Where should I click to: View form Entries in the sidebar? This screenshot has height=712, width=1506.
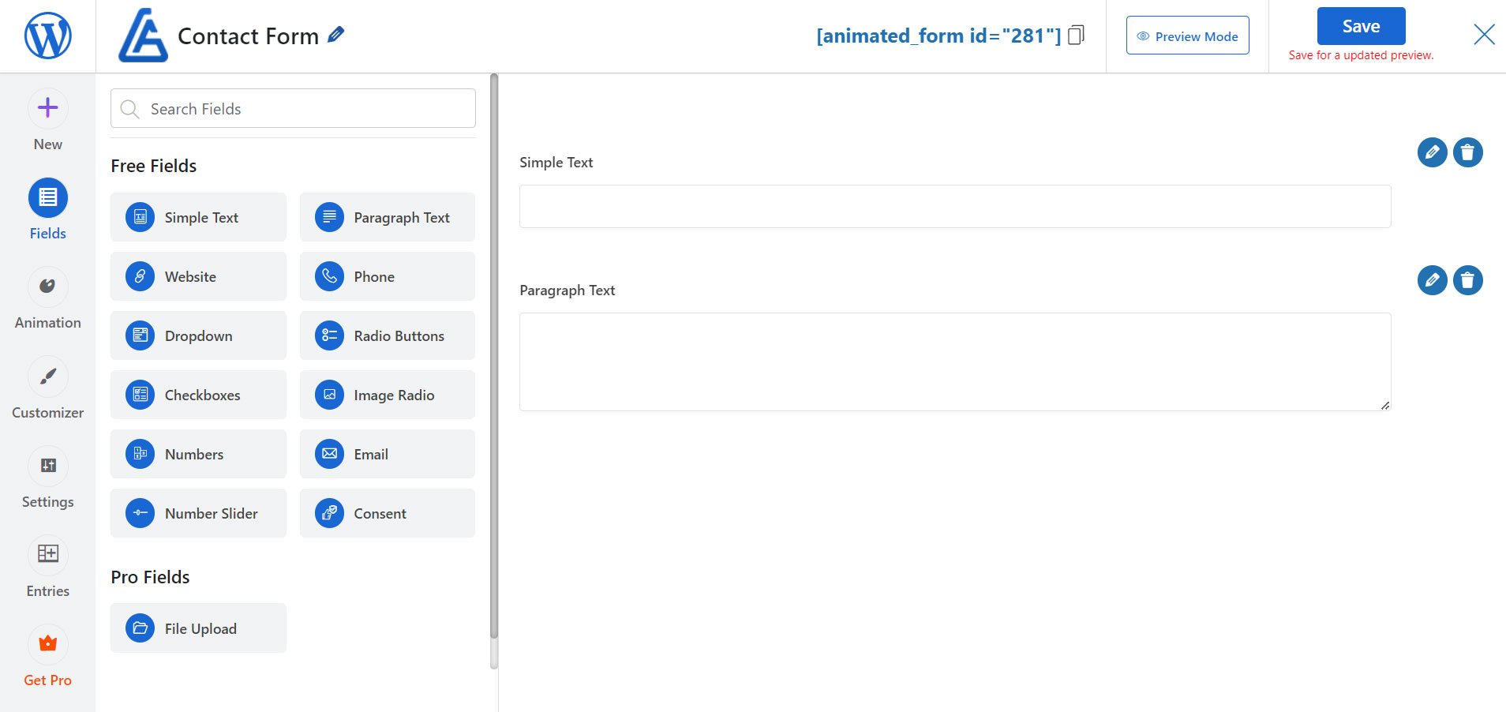47,566
